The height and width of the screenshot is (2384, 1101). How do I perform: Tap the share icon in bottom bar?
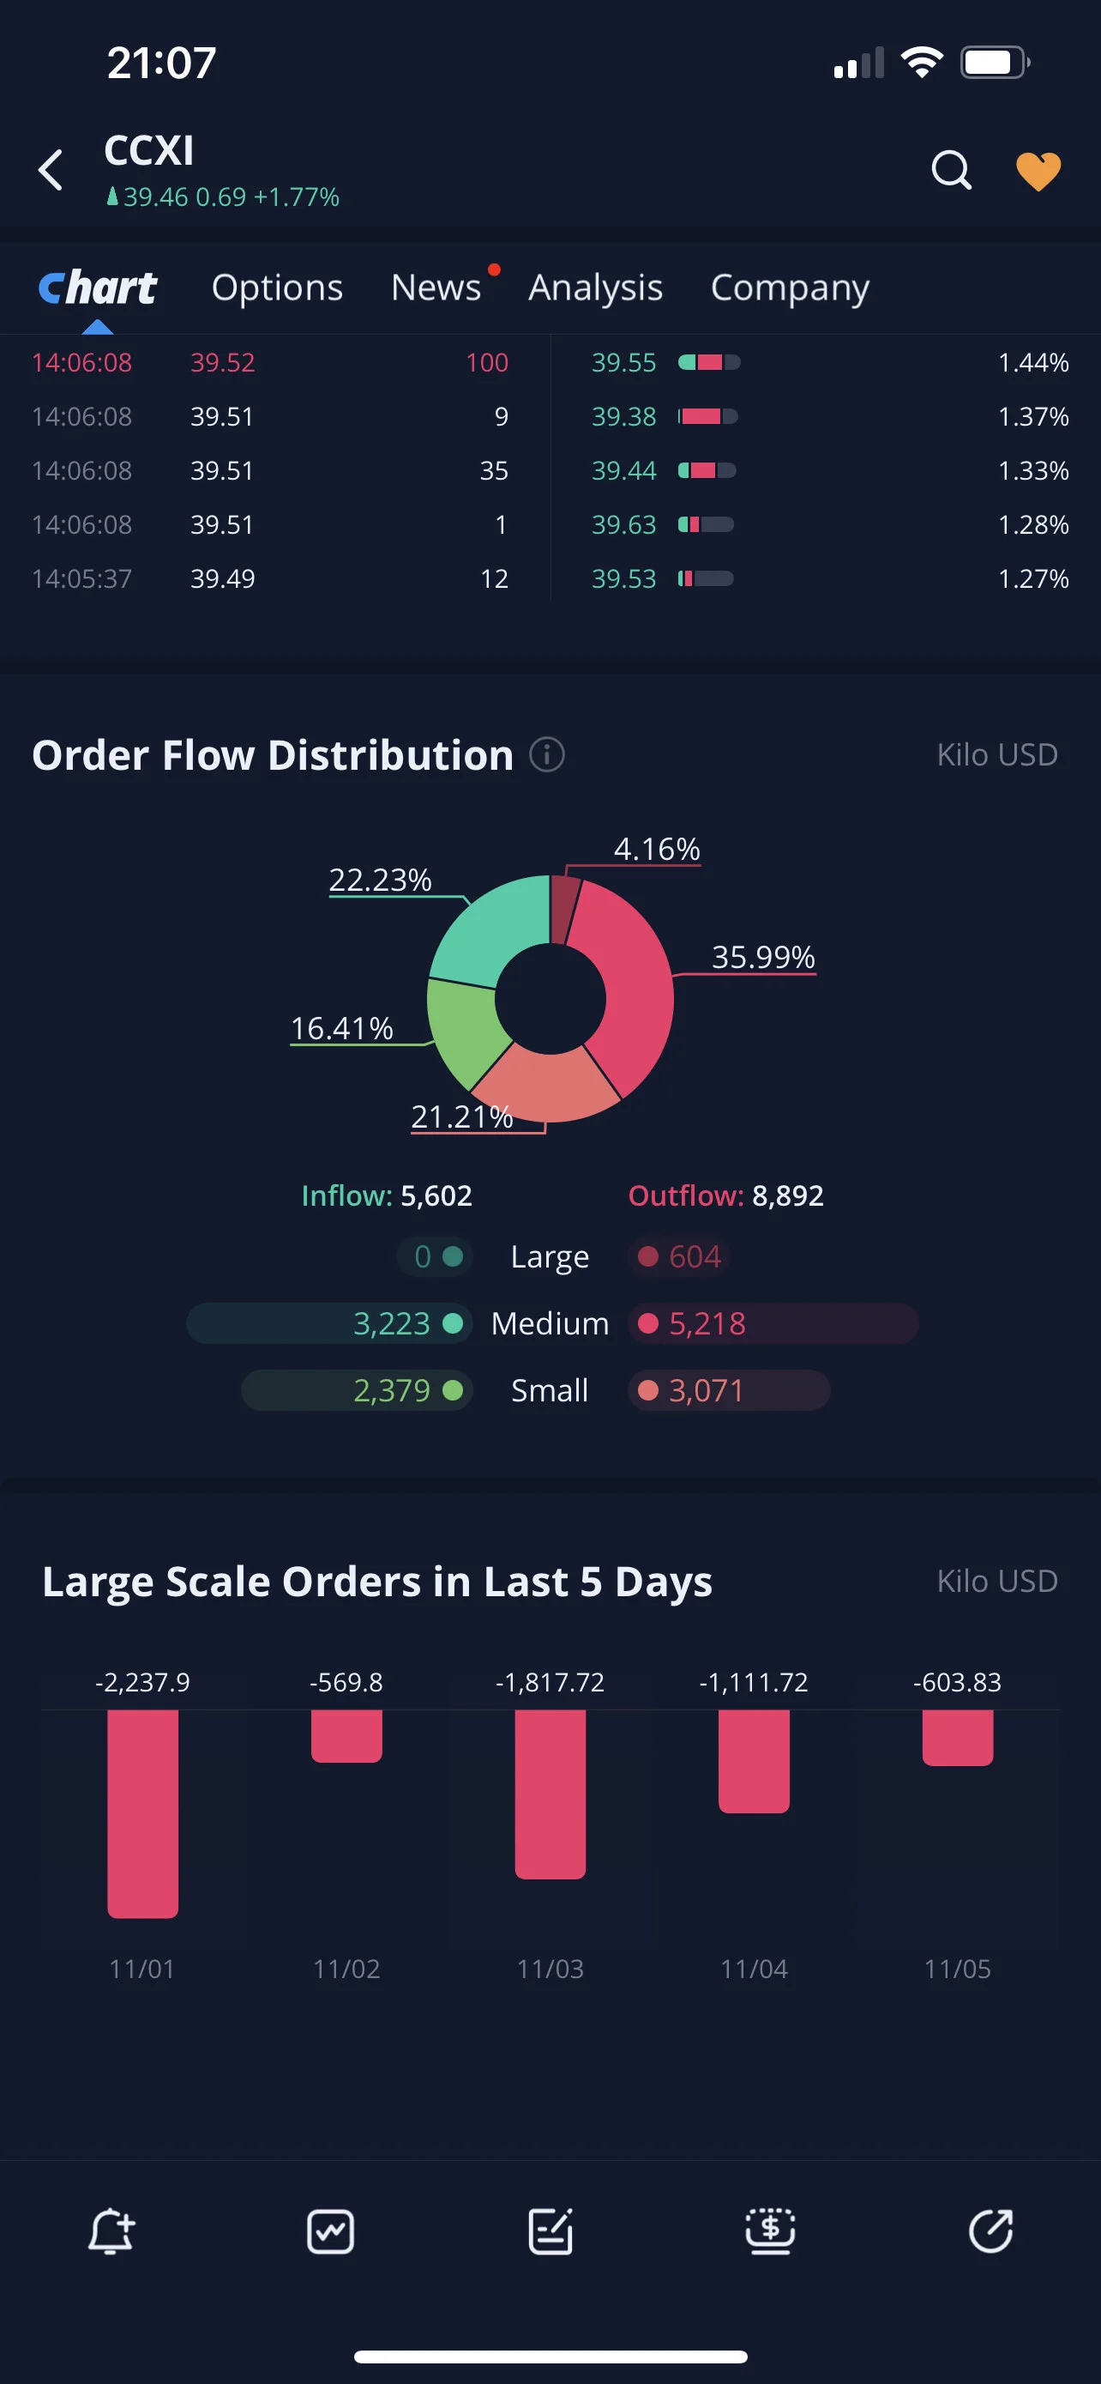point(991,2231)
